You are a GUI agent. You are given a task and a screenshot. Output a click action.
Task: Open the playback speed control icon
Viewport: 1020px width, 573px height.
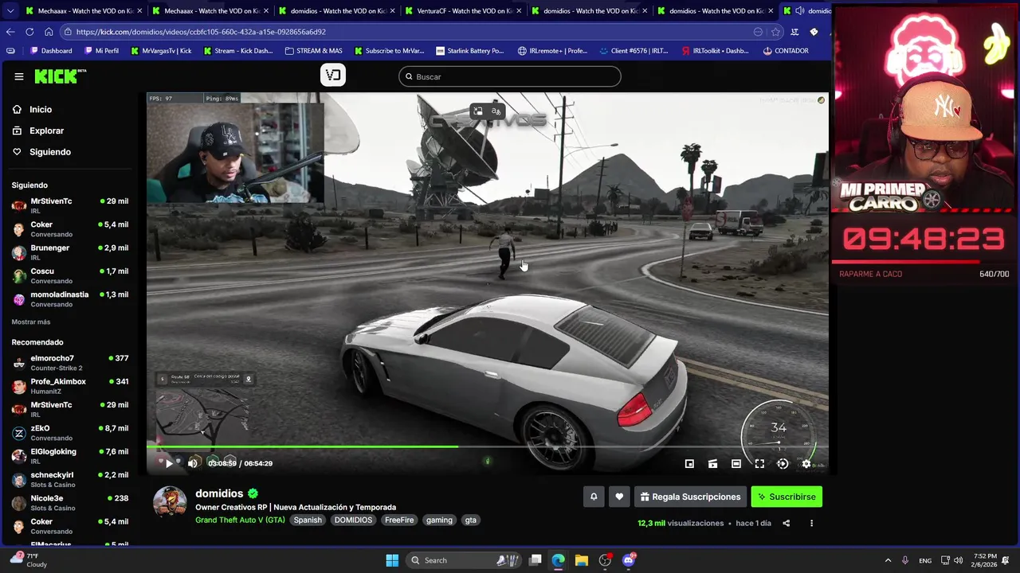(783, 464)
